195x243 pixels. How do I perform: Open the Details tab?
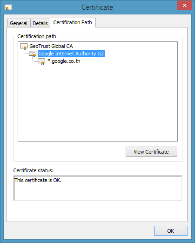(x=40, y=23)
